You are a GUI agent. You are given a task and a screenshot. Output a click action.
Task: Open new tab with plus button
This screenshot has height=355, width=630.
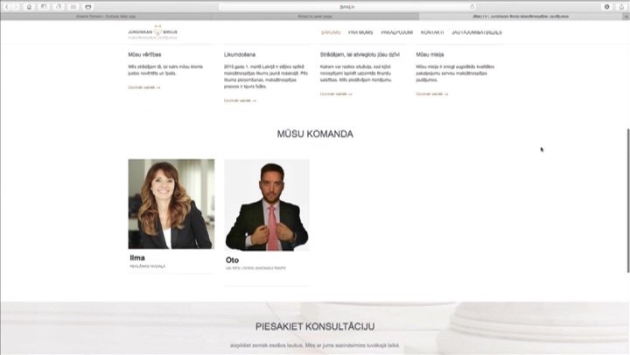626,17
